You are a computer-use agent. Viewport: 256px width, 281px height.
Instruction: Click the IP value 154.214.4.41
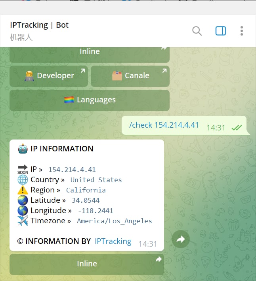click(72, 170)
